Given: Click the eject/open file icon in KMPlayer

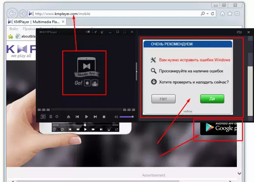Looking at the screenshot, I should (x=69, y=117).
